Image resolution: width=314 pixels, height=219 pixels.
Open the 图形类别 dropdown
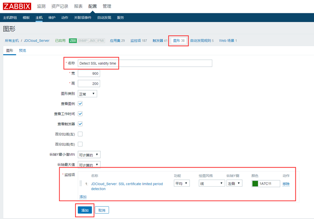point(87,94)
